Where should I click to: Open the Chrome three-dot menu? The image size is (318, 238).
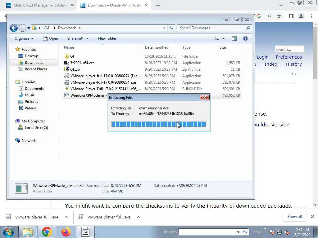[x=311, y=16]
